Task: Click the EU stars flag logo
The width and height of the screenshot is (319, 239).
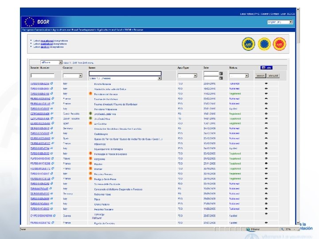Action: coord(30,22)
